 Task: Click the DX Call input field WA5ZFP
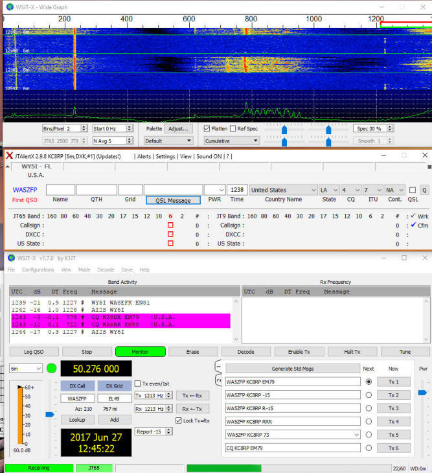click(x=78, y=398)
